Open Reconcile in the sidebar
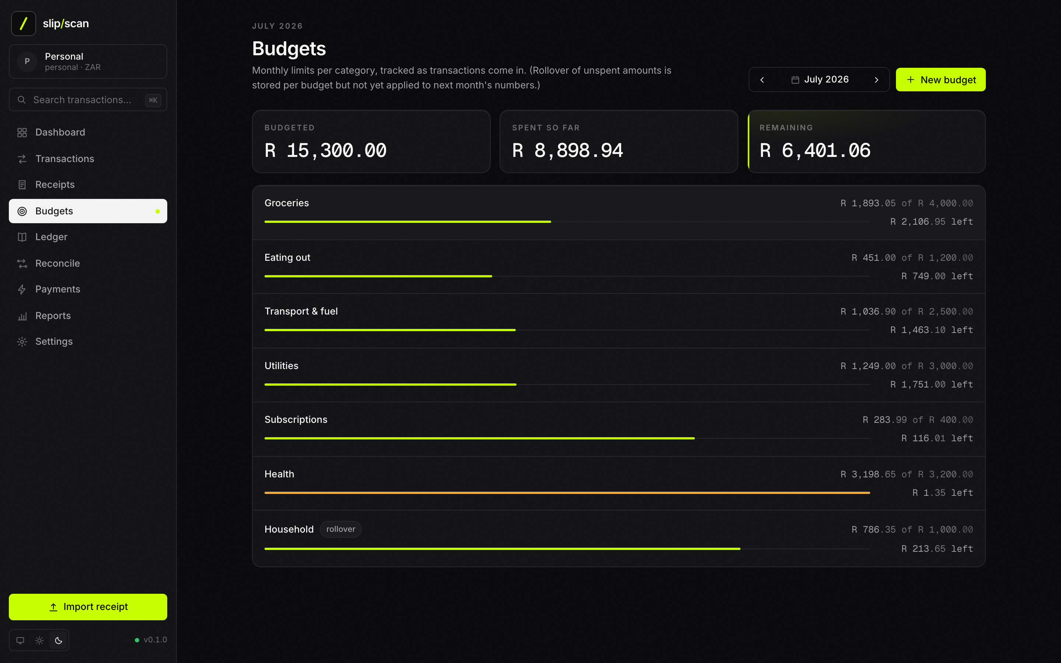 click(x=88, y=263)
